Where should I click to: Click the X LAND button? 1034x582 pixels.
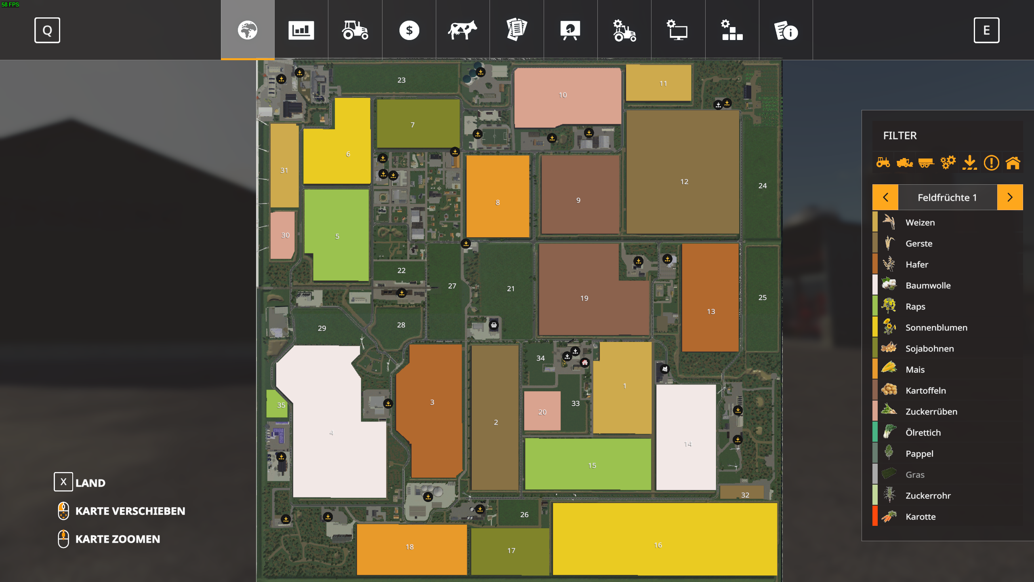pos(80,482)
